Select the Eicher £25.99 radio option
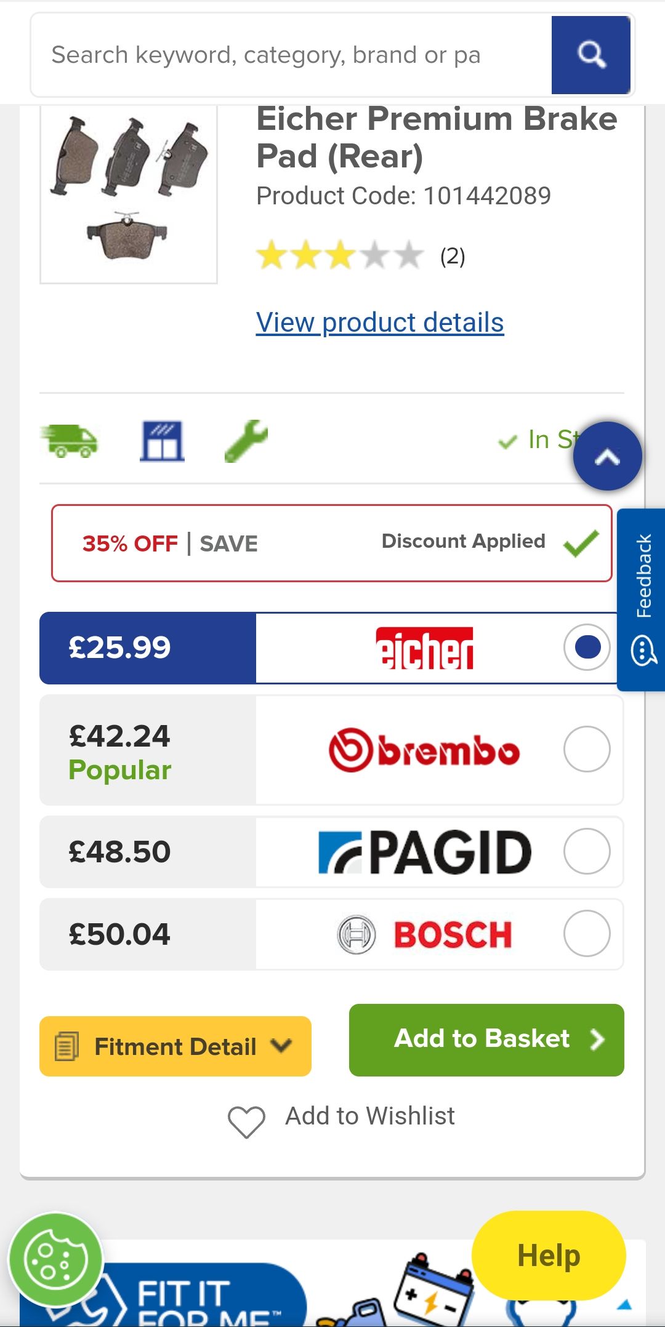The width and height of the screenshot is (665, 1327). pos(587,647)
